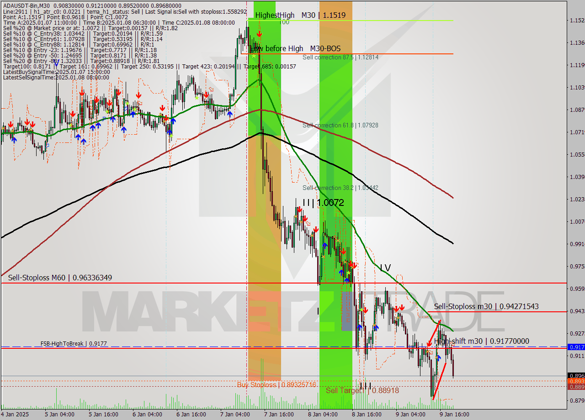This screenshot has height=420, width=585.
Task: Click the Sell correction 87.5 | 1.12814 label
Action: pyautogui.click(x=340, y=58)
